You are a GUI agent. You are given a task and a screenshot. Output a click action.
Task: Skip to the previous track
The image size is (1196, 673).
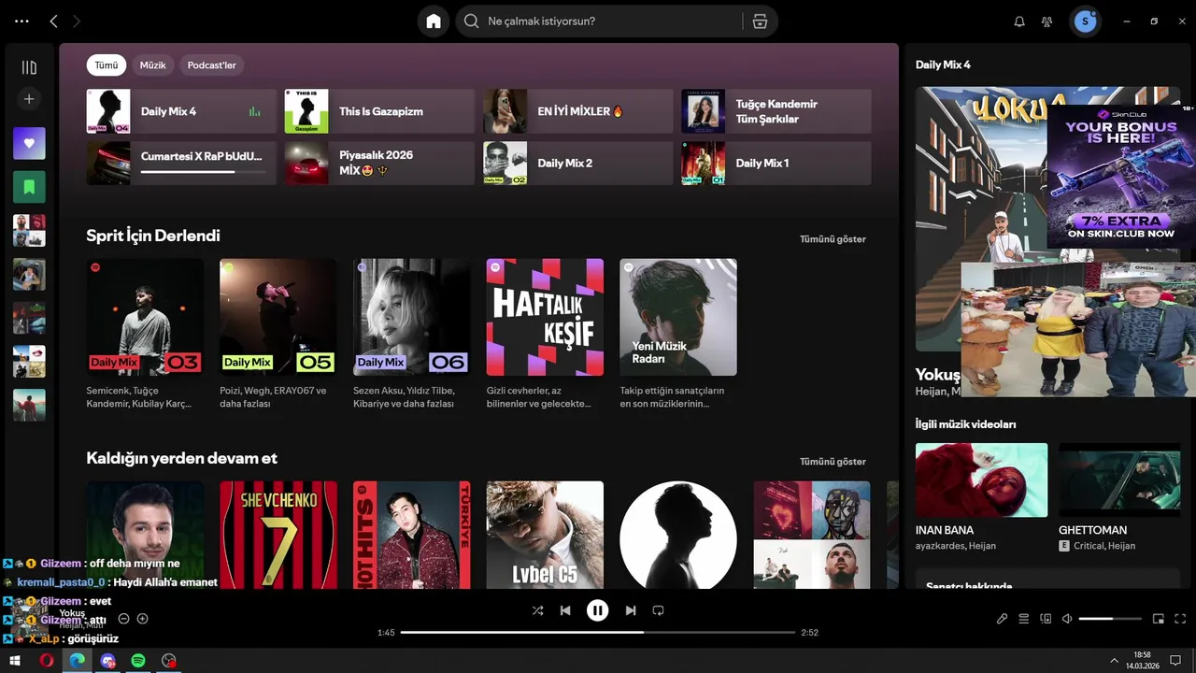pyautogui.click(x=565, y=610)
